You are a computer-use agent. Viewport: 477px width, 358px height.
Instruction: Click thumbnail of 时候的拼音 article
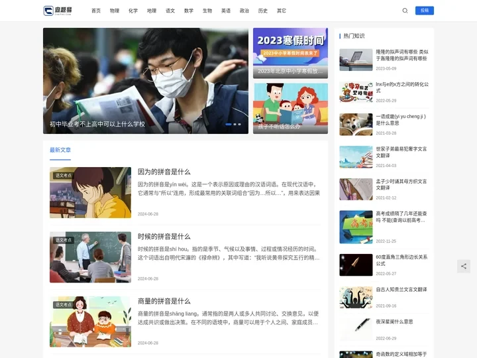tap(90, 257)
